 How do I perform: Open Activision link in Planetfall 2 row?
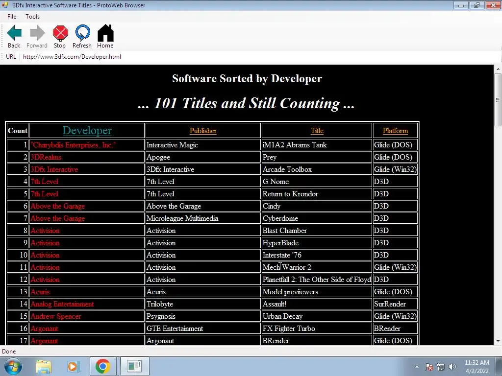[x=45, y=280]
